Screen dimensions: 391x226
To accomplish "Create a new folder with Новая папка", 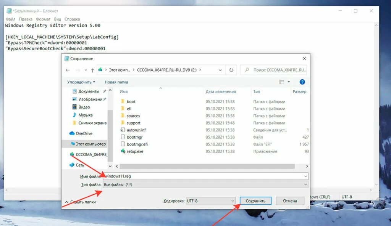I will (116, 82).
